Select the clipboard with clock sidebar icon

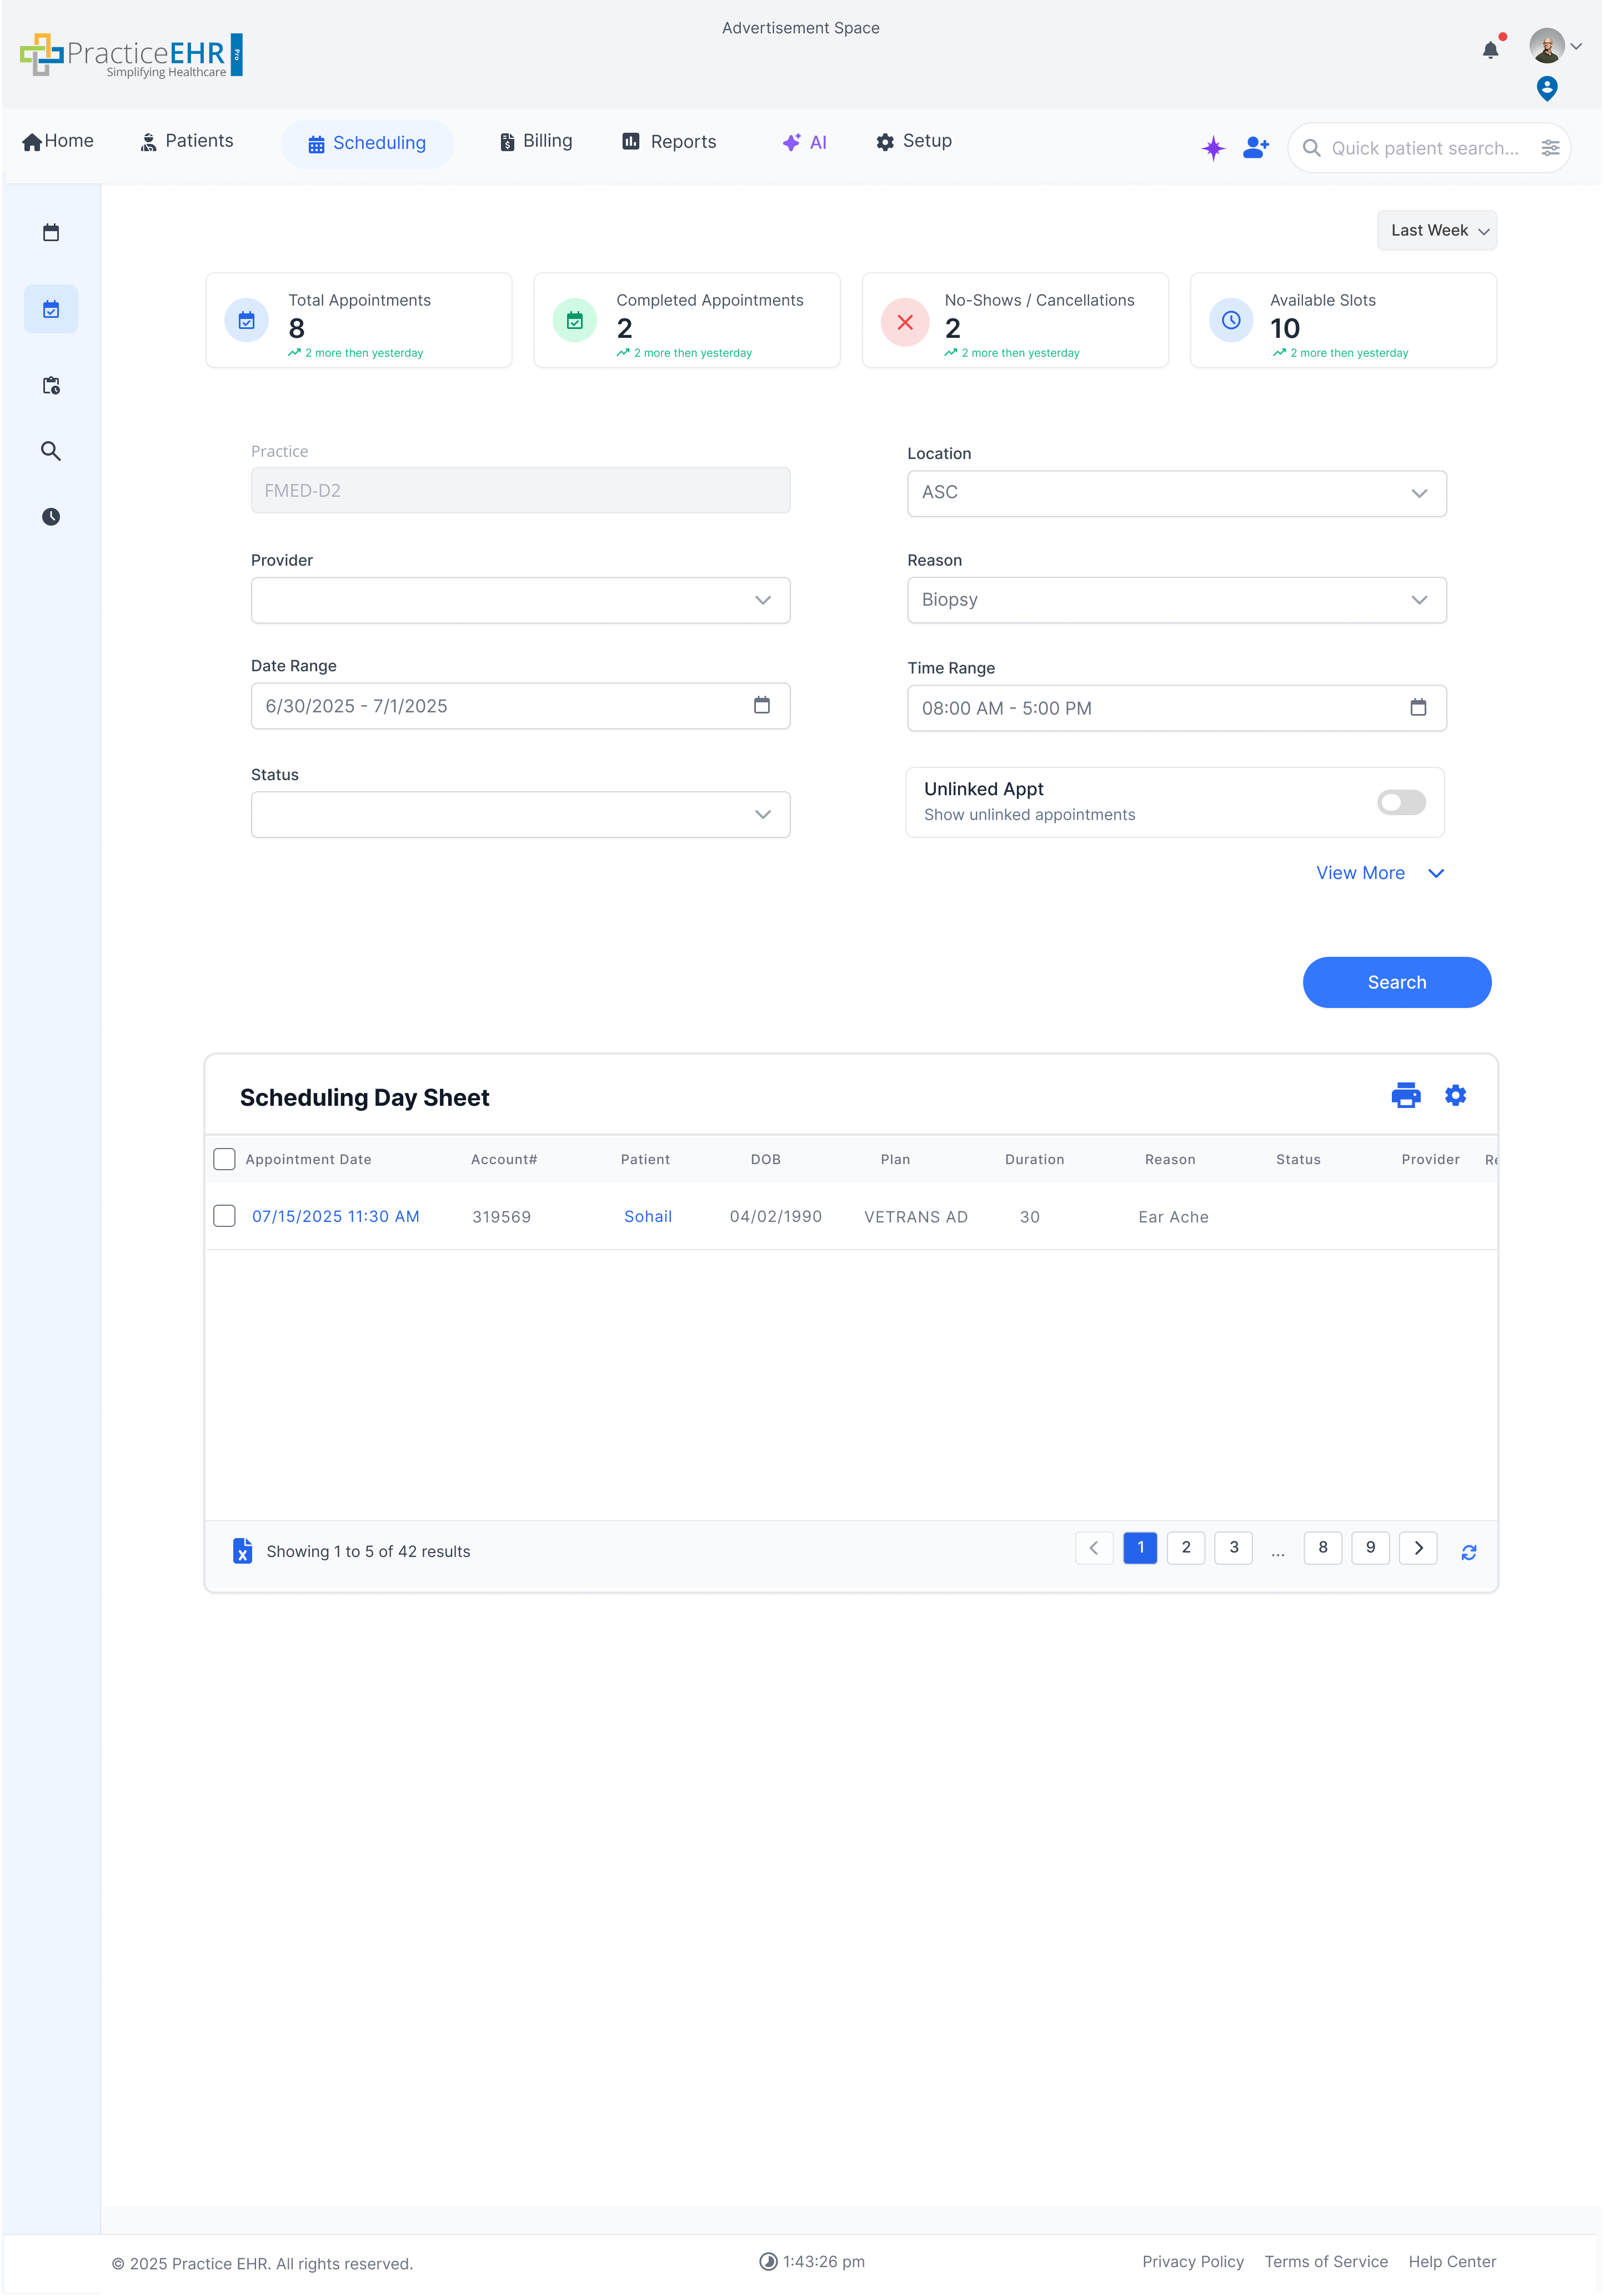coord(50,386)
